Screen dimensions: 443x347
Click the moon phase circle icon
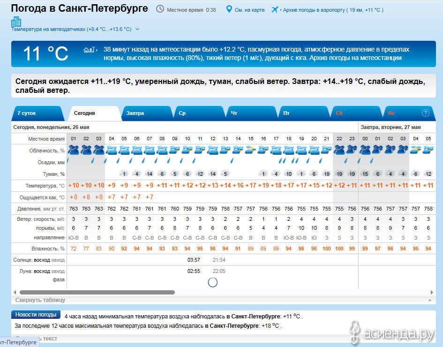click(x=213, y=282)
